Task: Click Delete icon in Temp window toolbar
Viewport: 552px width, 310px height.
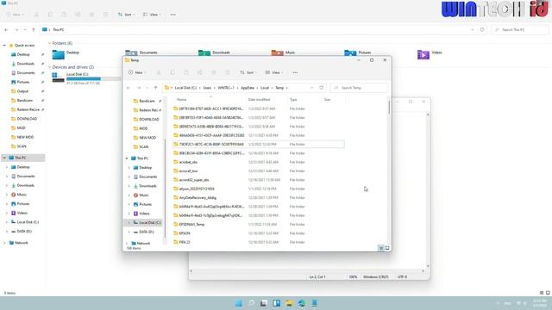Action: coord(228,72)
